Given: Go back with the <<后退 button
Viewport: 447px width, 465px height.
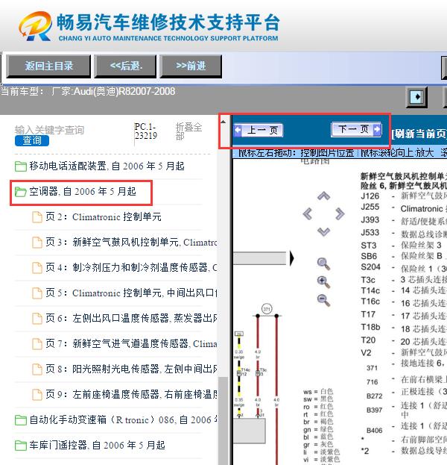Looking at the screenshot, I should [125, 66].
